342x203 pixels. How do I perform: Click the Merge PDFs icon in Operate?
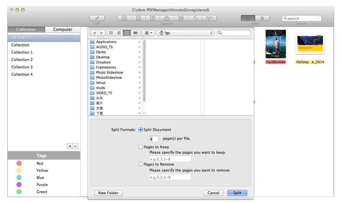tap(124, 18)
